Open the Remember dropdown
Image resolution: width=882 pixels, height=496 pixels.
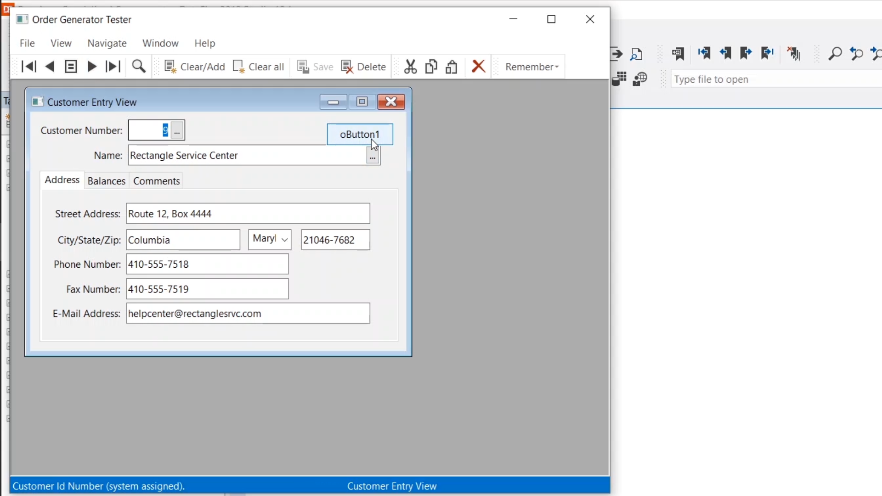click(x=531, y=67)
